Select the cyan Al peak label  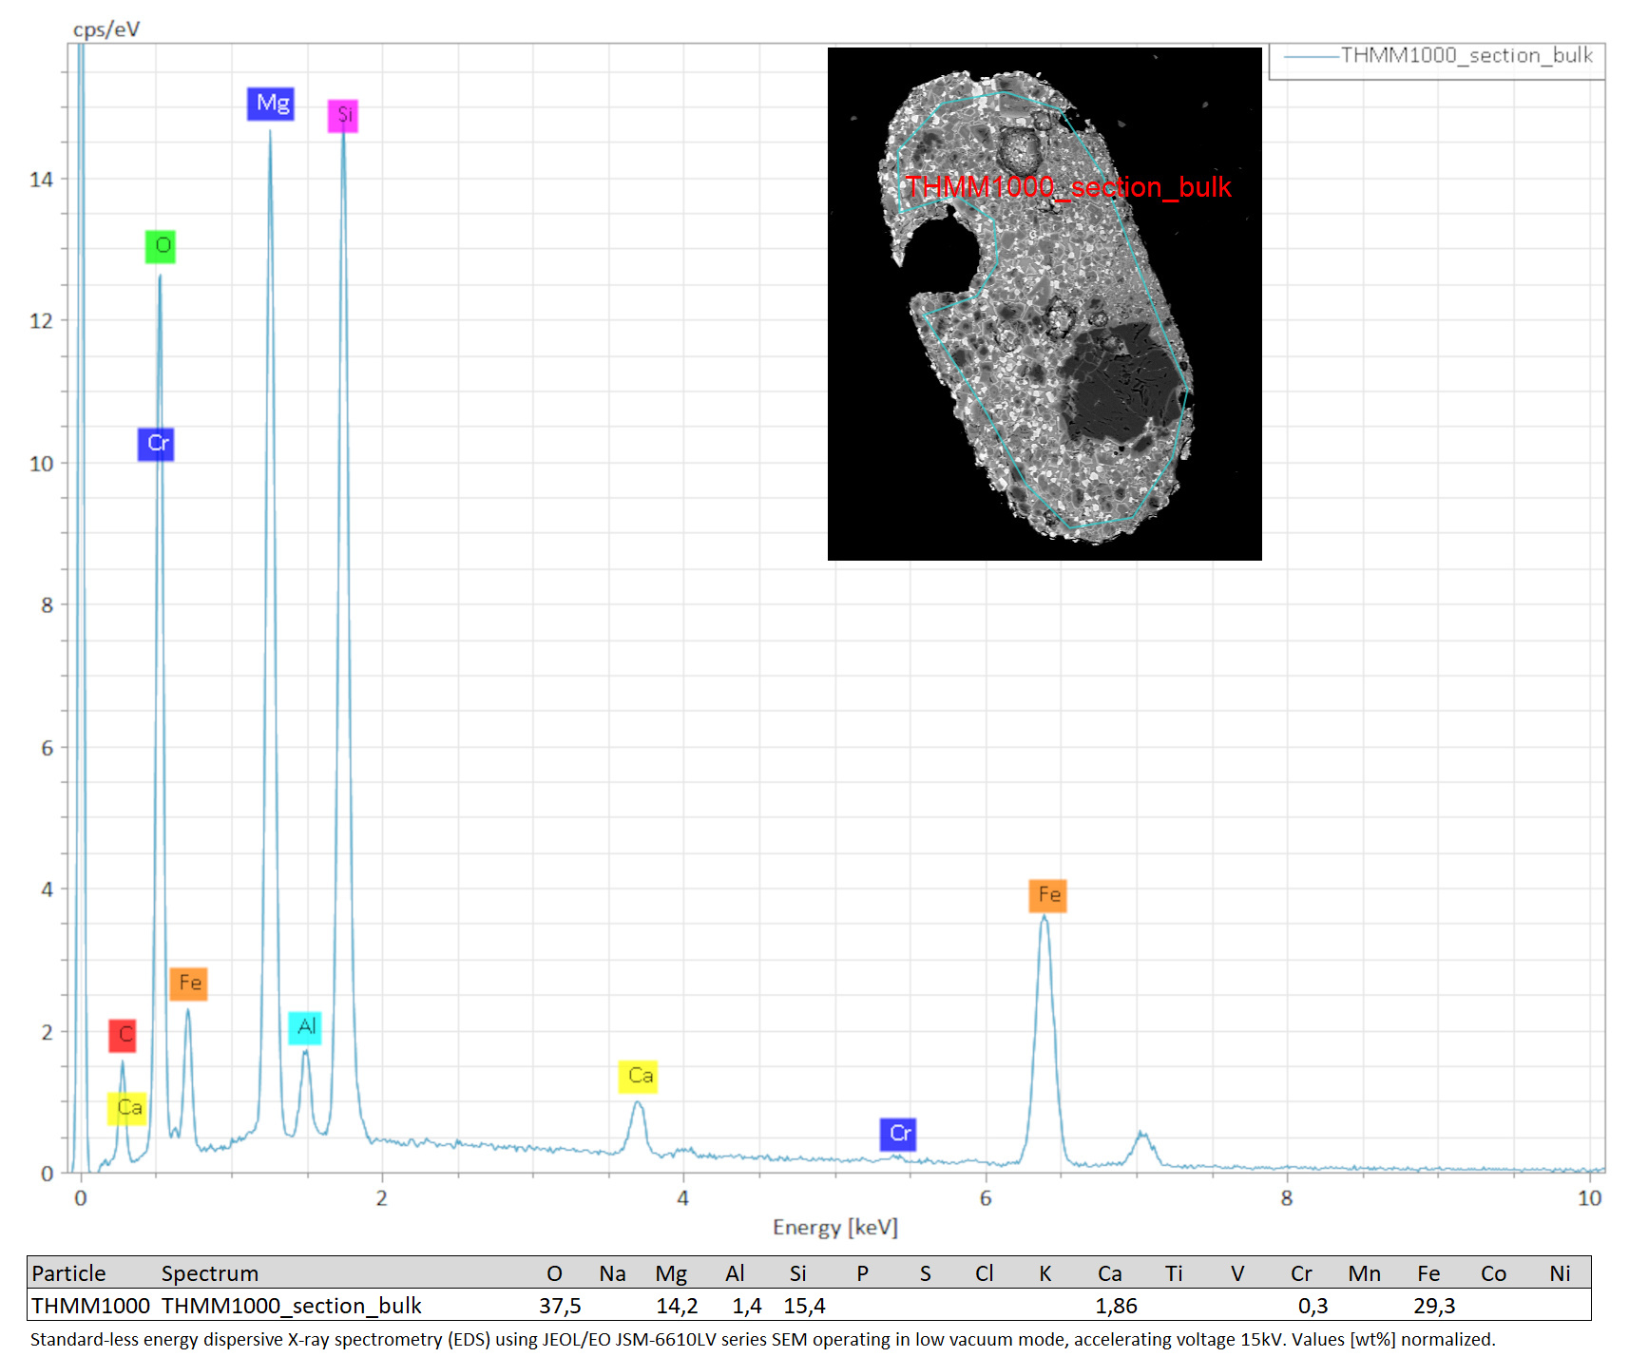click(x=305, y=1027)
